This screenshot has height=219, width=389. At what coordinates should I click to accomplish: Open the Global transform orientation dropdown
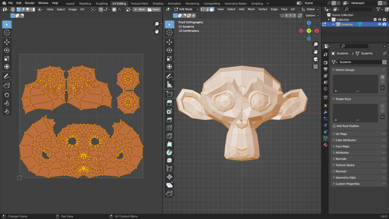click(x=310, y=9)
